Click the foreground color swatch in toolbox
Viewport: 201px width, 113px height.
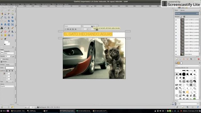point(6,42)
